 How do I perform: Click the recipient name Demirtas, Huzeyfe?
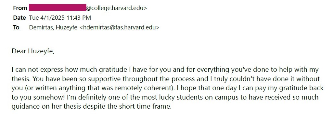53,27
